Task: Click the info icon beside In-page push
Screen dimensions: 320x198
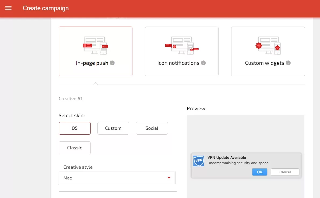Action: click(113, 63)
